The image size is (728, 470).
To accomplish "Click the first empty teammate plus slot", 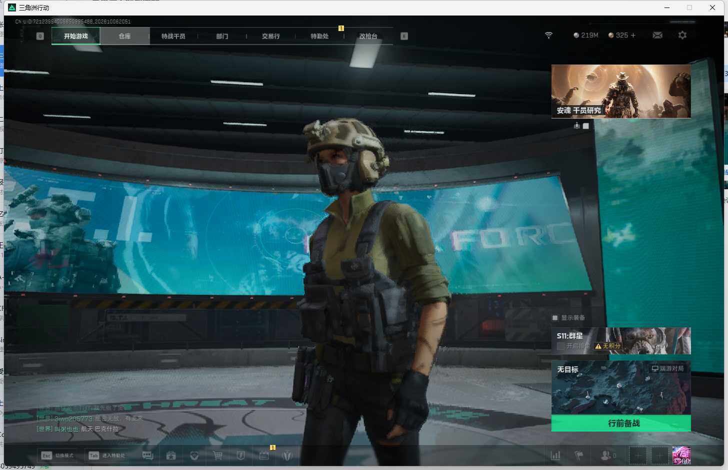I will (637, 455).
